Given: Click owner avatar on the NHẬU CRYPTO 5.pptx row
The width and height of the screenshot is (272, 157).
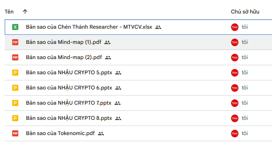Looking at the screenshot, I should (x=235, y=73).
